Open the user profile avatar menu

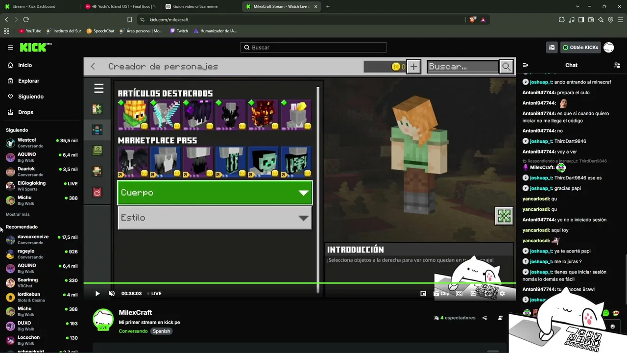609,48
